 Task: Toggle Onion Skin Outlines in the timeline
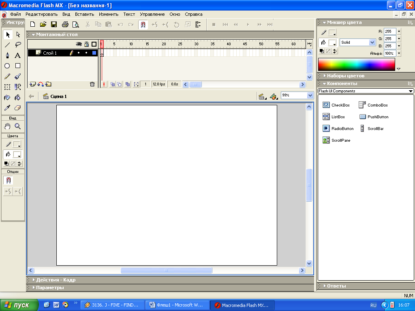tap(120, 84)
